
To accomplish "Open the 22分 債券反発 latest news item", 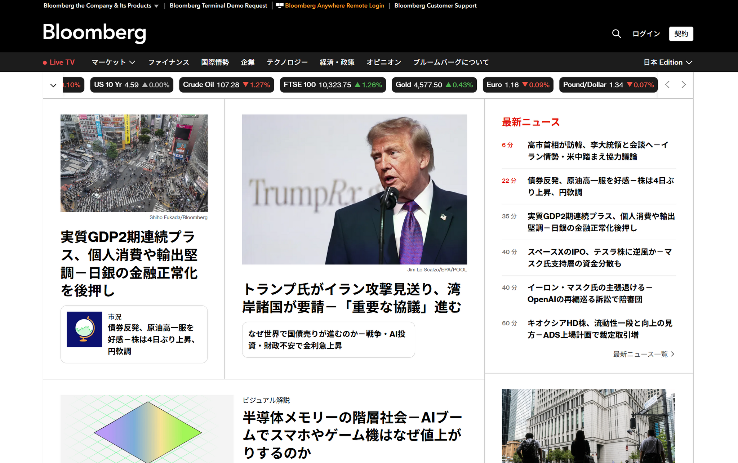I will click(600, 186).
